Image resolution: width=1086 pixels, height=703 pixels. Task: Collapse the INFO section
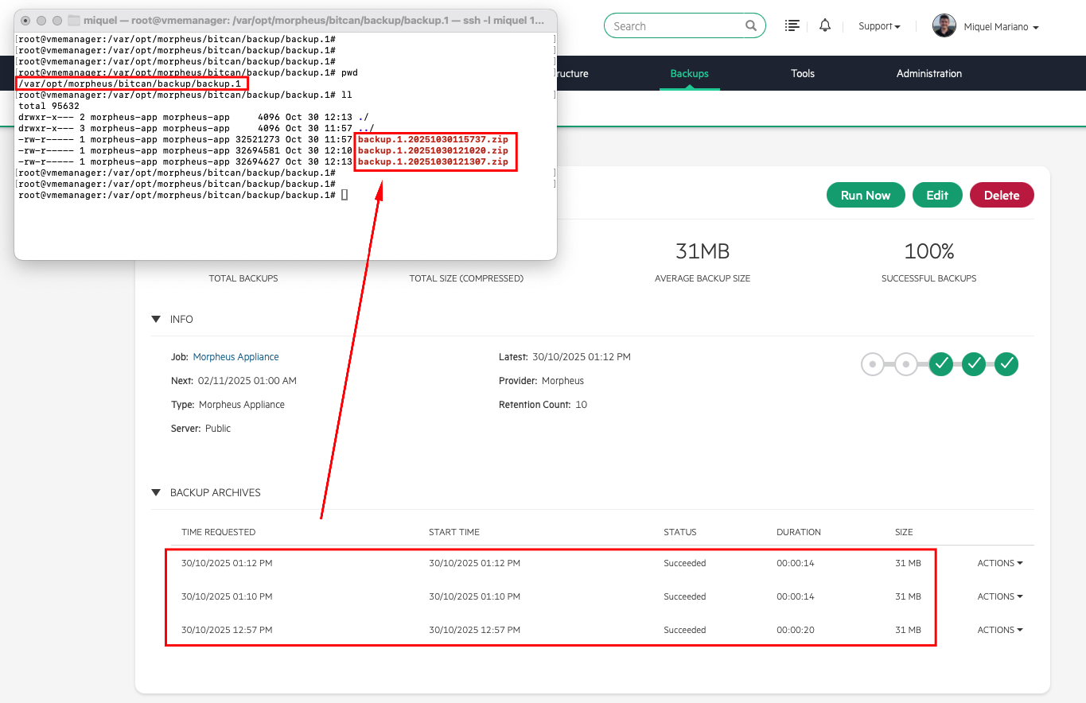pyautogui.click(x=156, y=319)
